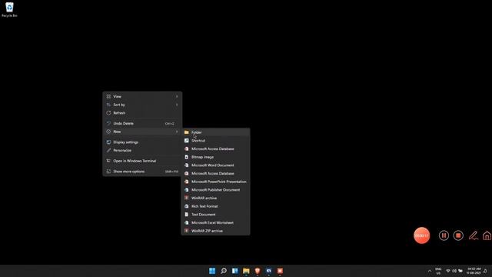Open the taskbar clock and date
Screen dimensions: 492x277
(474, 271)
